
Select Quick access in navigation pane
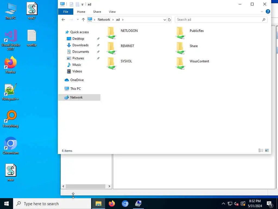(79, 32)
